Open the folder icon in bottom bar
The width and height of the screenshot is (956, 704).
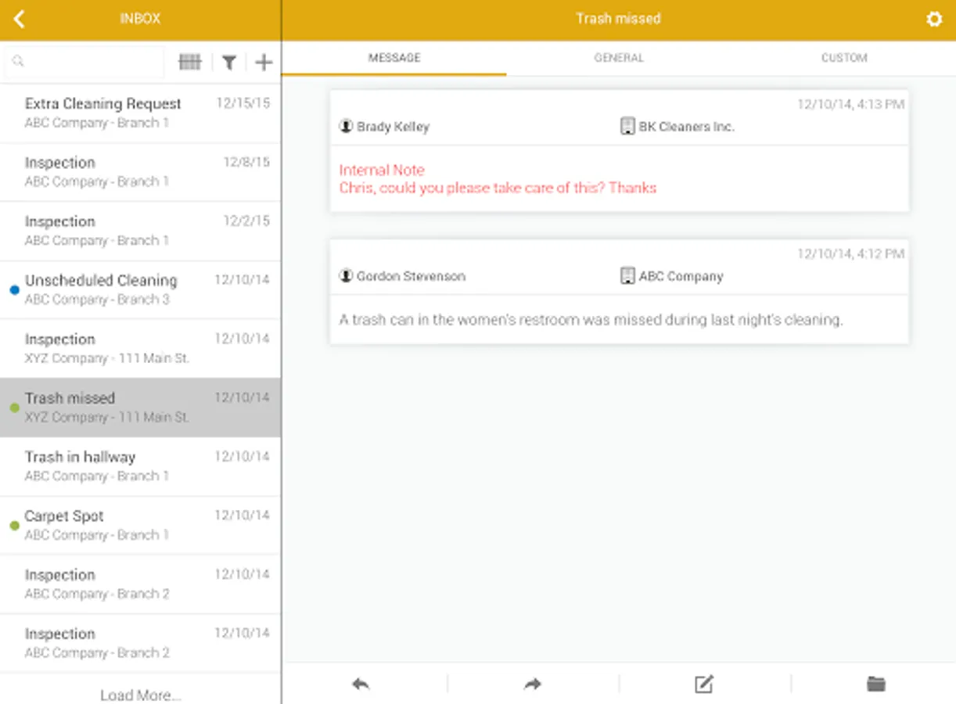click(876, 684)
